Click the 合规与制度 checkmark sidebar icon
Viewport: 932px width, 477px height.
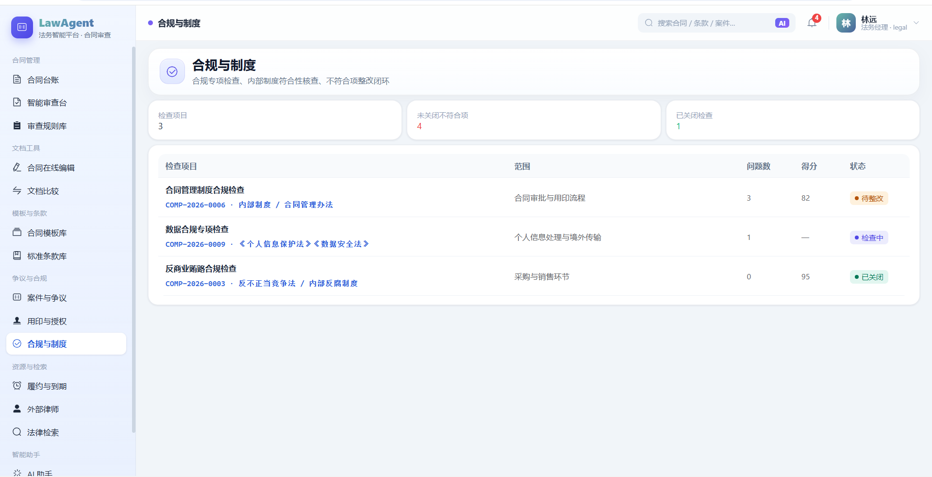(x=17, y=343)
